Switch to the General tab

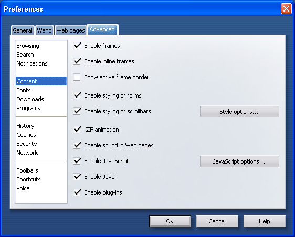23,30
